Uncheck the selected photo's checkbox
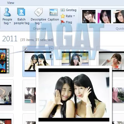This screenshot has height=124, width=124. pyautogui.click(x=25, y=49)
